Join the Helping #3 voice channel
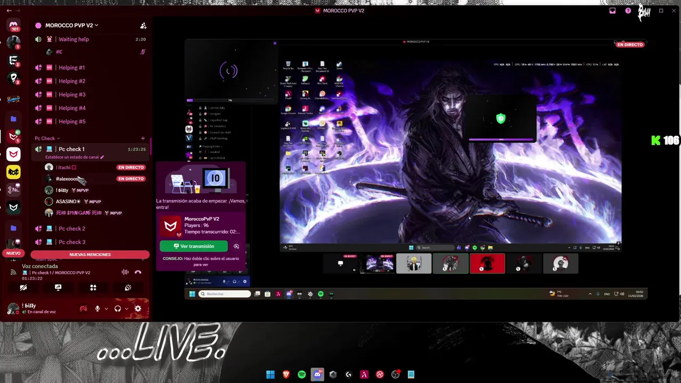This screenshot has width=681, height=383. (90, 95)
